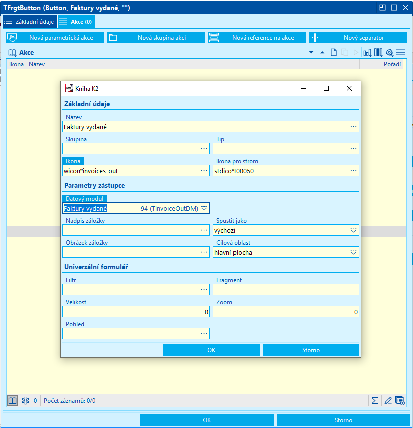413x428 pixels.
Task: Click the move up arrow in Akce toolbar
Action: point(322,52)
